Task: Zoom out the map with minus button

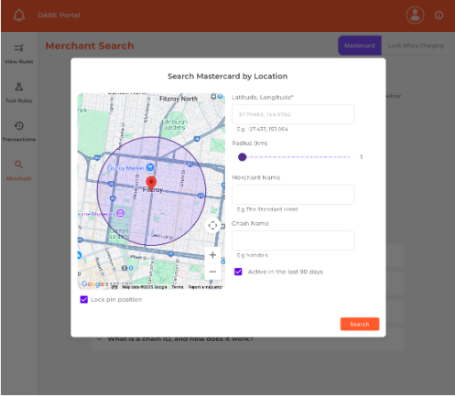Action: [x=212, y=272]
